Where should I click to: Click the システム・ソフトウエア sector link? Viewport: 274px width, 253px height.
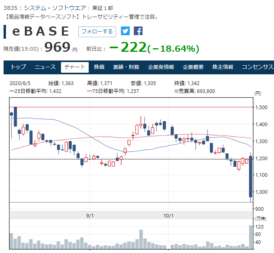[x=55, y=8]
